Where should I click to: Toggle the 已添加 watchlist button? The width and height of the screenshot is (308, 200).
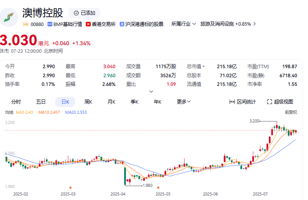coord(84,13)
